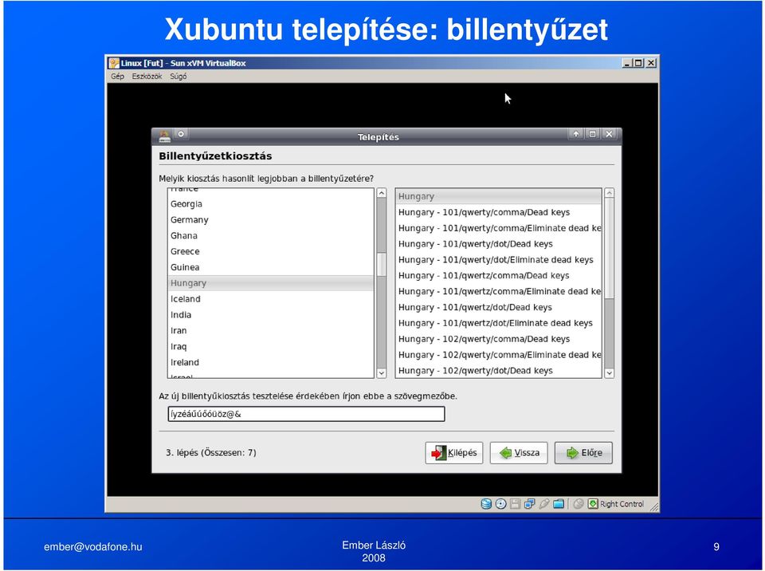
Task: Select Ireland in the country list
Action: coord(271,362)
